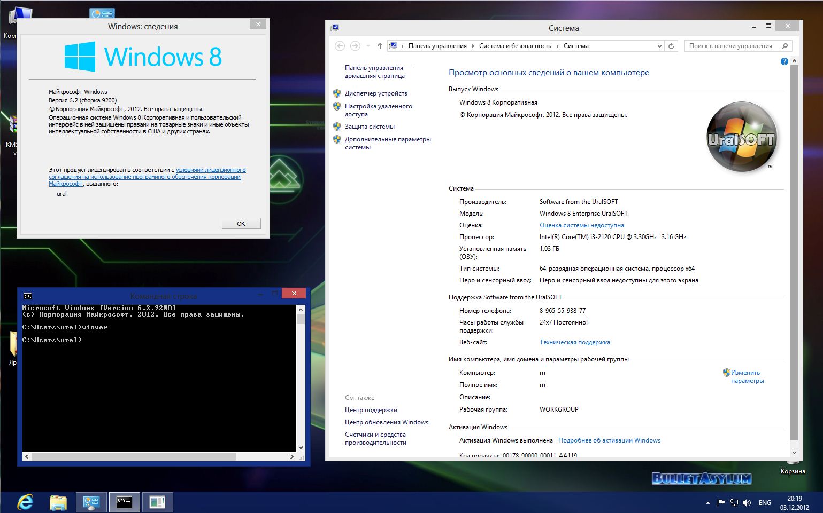The image size is (823, 513).
Task: Open Настройка удаленного доступа
Action: click(378, 110)
